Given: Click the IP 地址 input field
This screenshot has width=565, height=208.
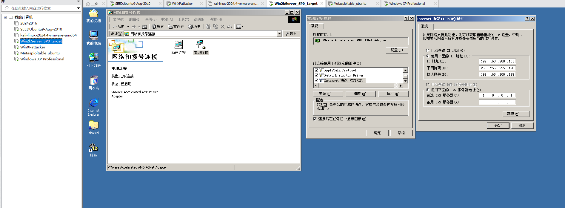Looking at the screenshot, I should (497, 61).
